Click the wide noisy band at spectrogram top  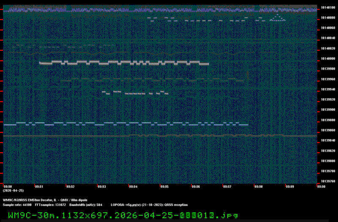[161, 9]
